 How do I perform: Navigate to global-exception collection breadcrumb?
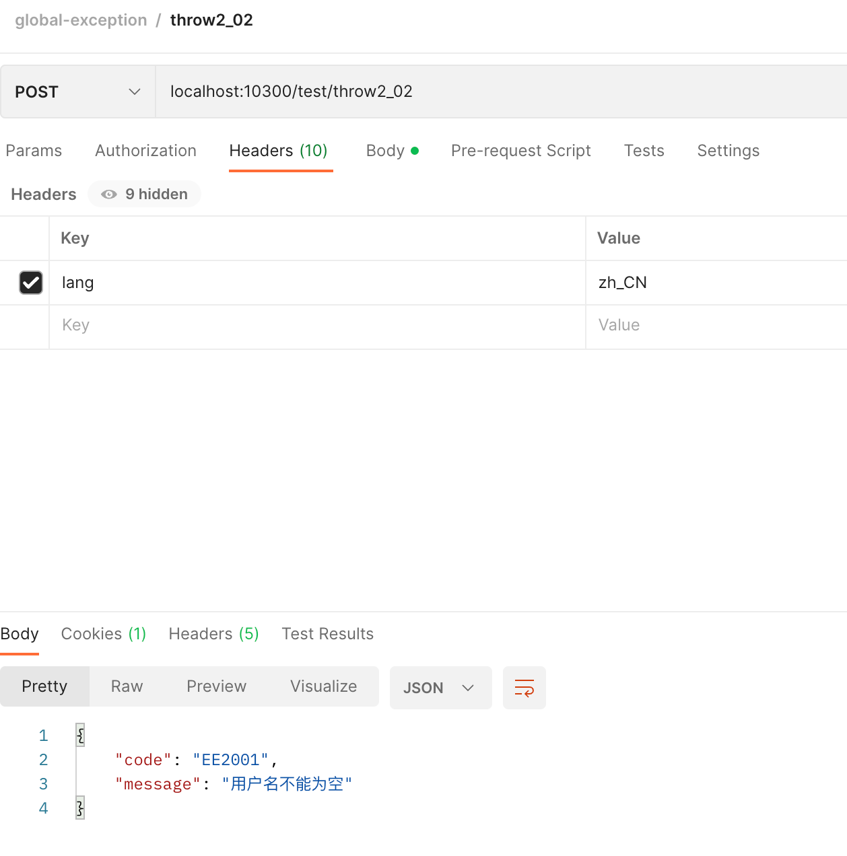pos(81,20)
